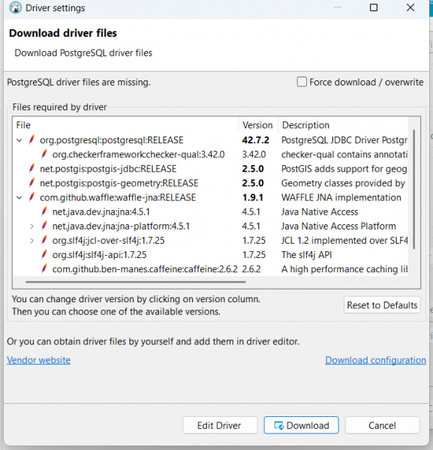Click the postgresql:RELEASE feather icon
The width and height of the screenshot is (433, 450).
32,139
